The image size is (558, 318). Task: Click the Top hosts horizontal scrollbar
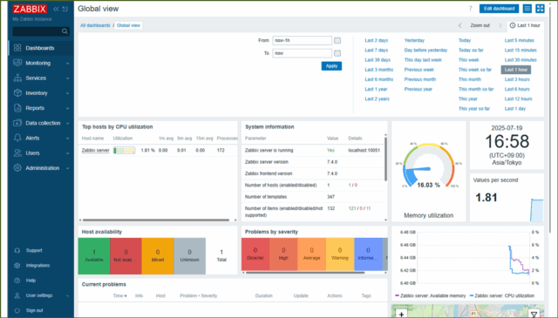156,220
